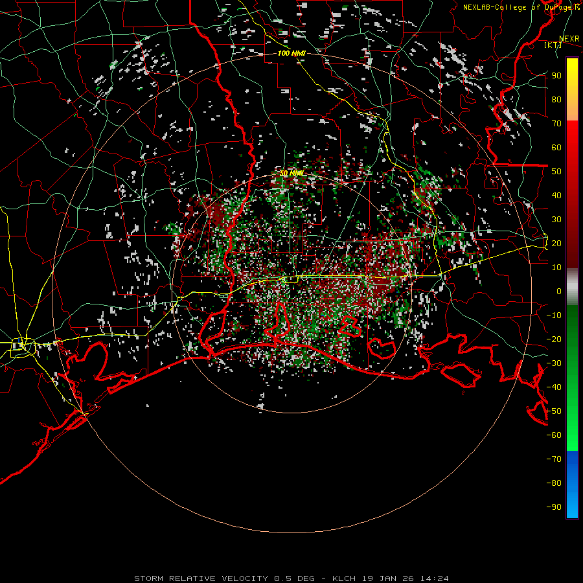
Task: Click the 50 NMI range ring label
Action: (x=291, y=173)
